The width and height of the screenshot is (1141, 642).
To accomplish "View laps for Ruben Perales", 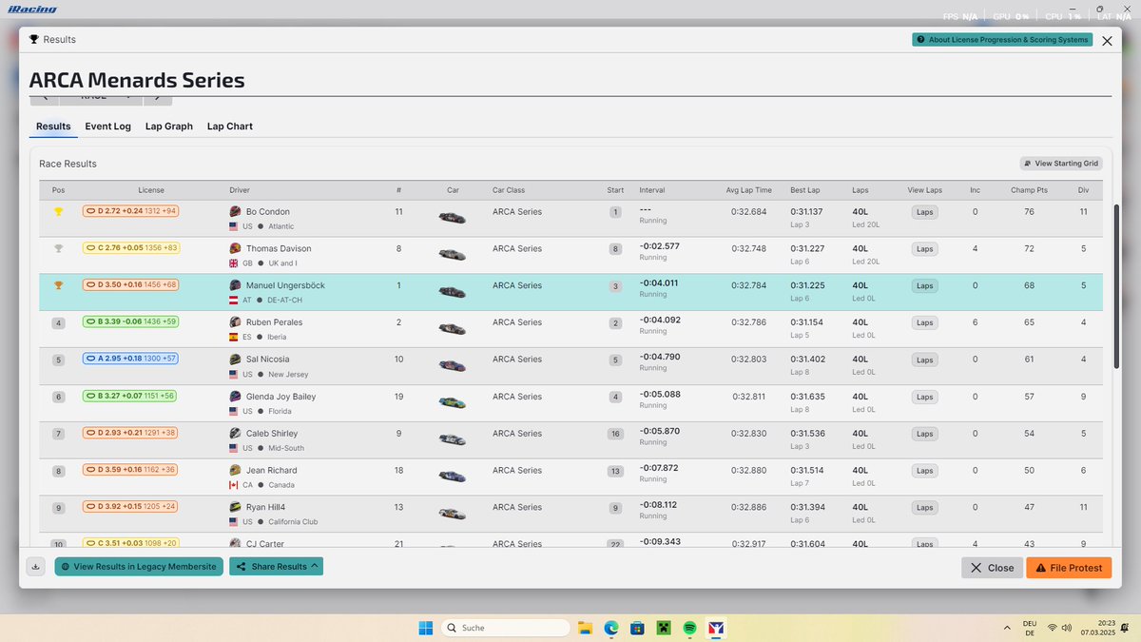I will coord(924,323).
